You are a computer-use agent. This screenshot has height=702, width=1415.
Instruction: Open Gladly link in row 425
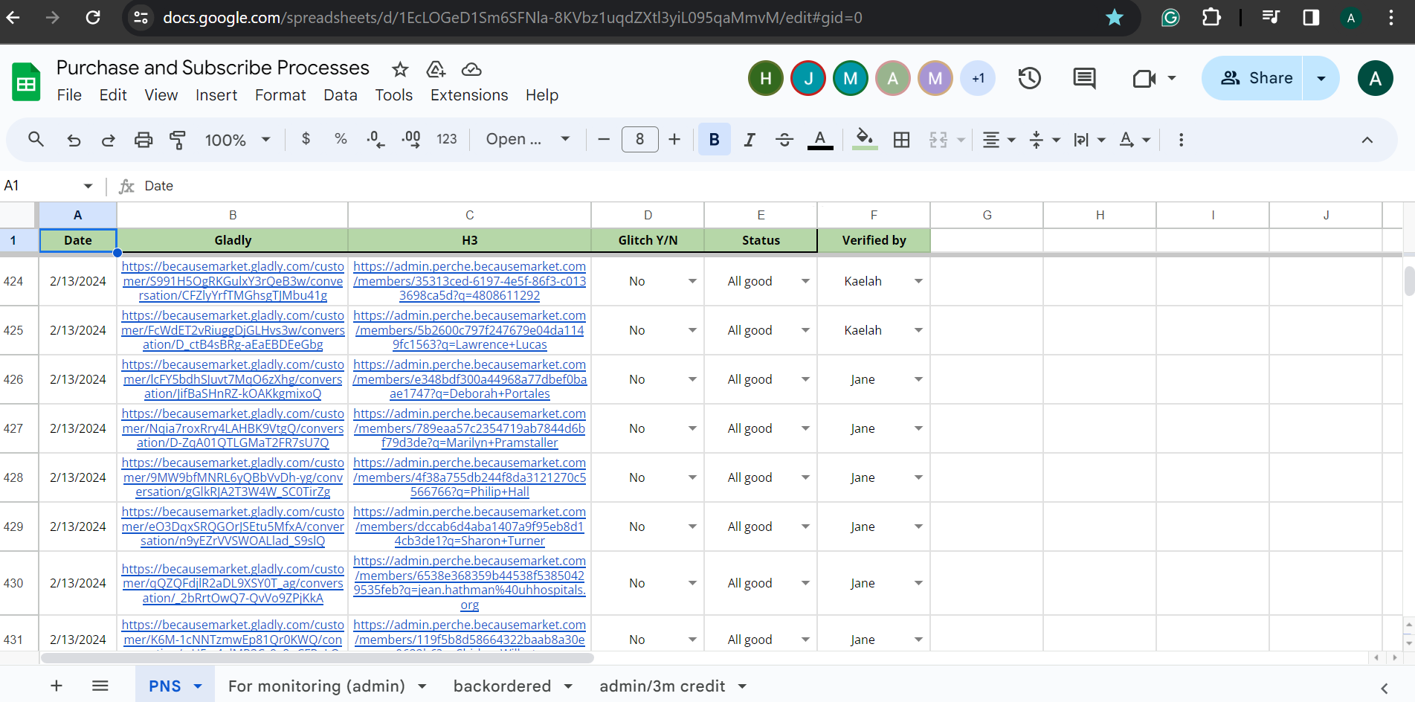(233, 330)
